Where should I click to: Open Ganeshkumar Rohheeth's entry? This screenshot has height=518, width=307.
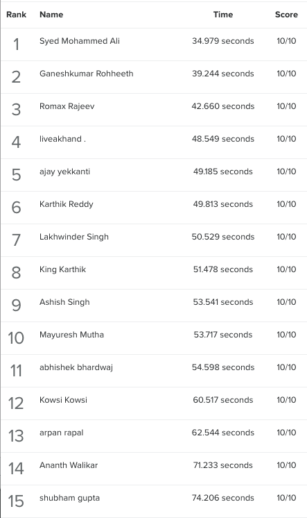pyautogui.click(x=87, y=74)
